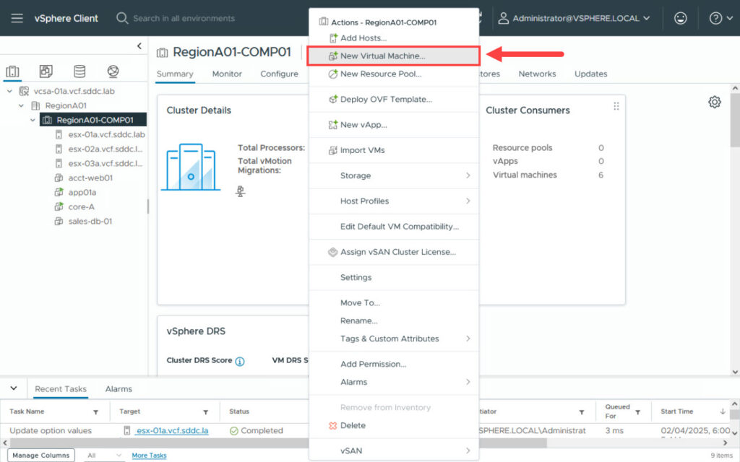Click the New Resource Pool icon

point(332,74)
